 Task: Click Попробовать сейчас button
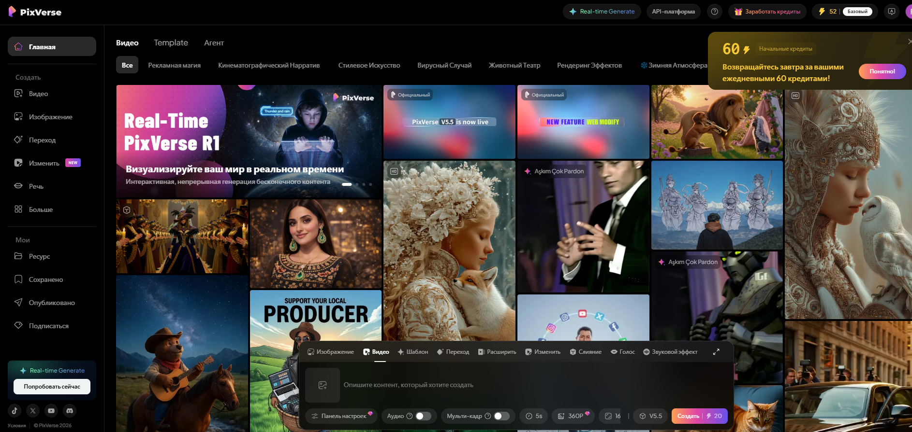[52, 387]
